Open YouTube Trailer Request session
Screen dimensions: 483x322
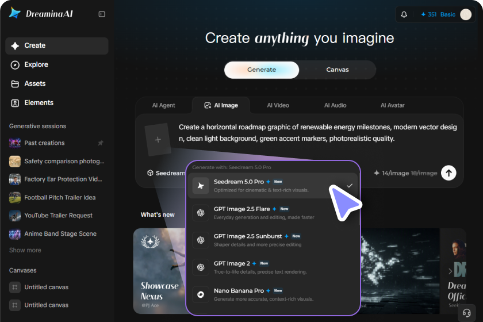click(x=57, y=216)
